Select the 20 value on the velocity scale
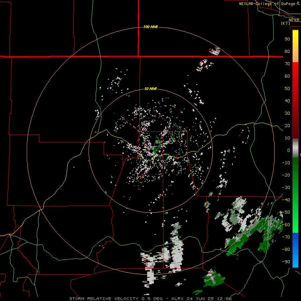301x301 pixels. coord(287,125)
